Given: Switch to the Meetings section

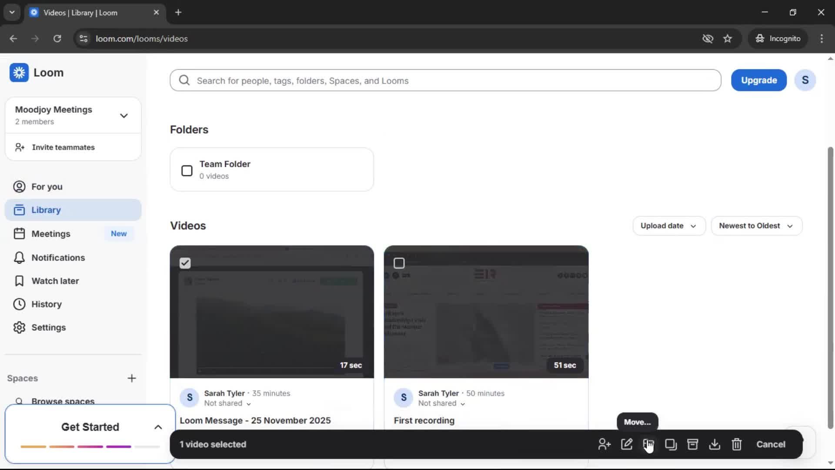Looking at the screenshot, I should tap(51, 234).
